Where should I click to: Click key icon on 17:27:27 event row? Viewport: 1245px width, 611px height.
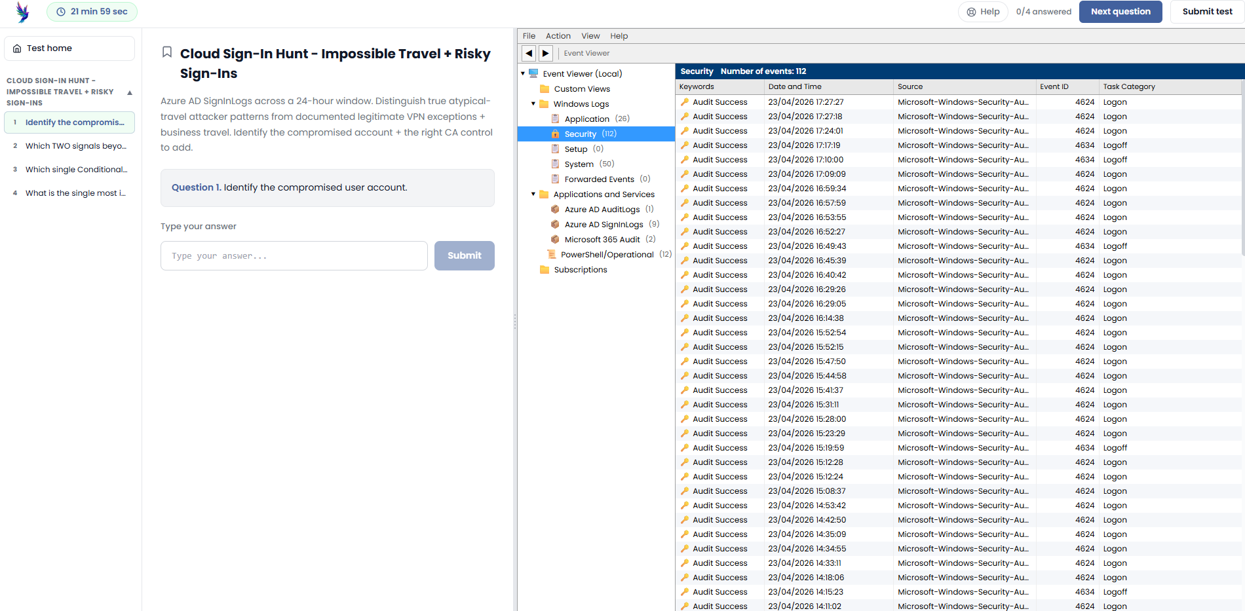point(685,102)
